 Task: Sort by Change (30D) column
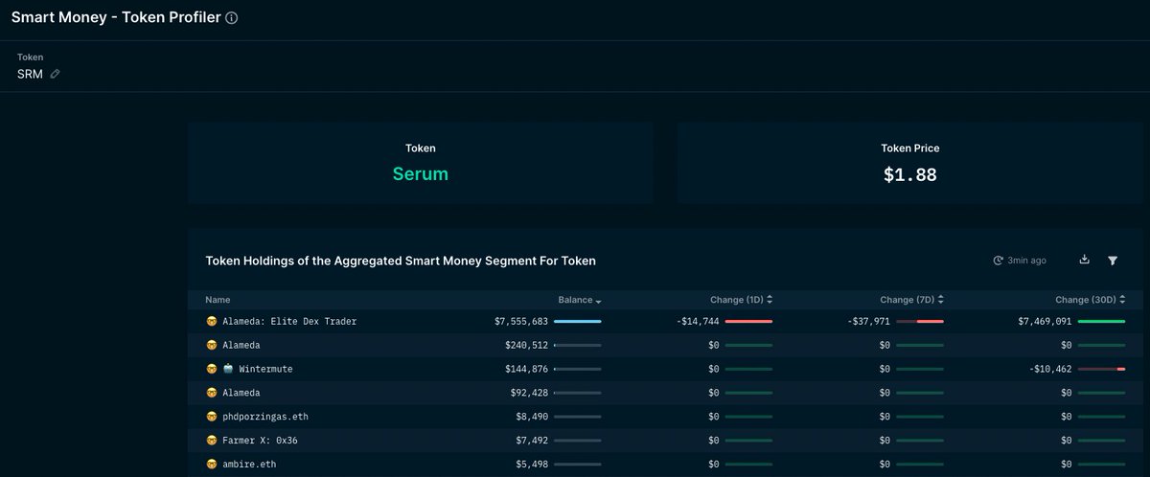(x=1090, y=300)
